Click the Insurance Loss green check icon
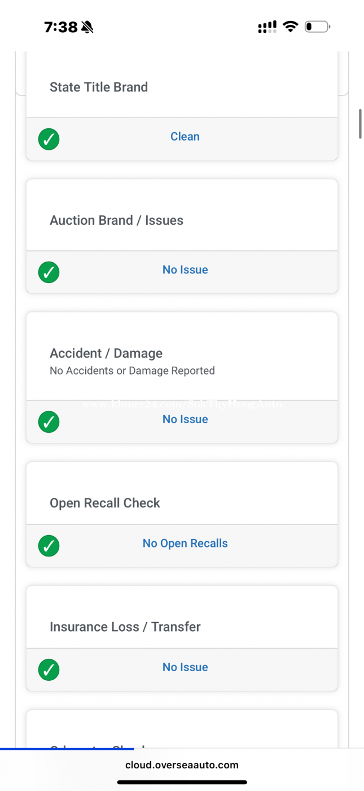 point(49,670)
